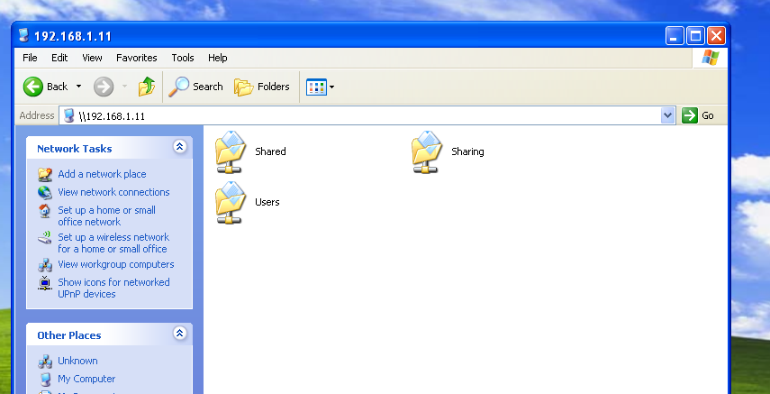The image size is (770, 394).
Task: Click the computer icon in Address bar
Action: click(x=69, y=115)
